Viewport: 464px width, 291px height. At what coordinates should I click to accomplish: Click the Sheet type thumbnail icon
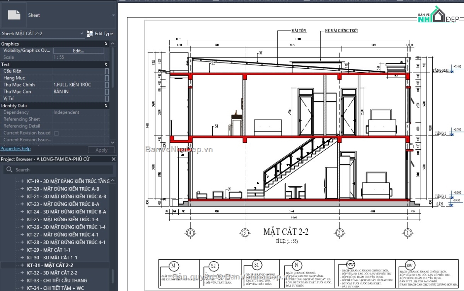14,15
